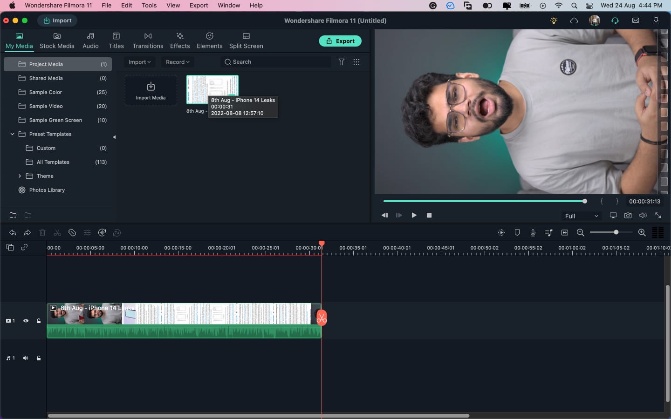The height and width of the screenshot is (419, 671).
Task: Open the download manager icon
Action: [x=656, y=20]
